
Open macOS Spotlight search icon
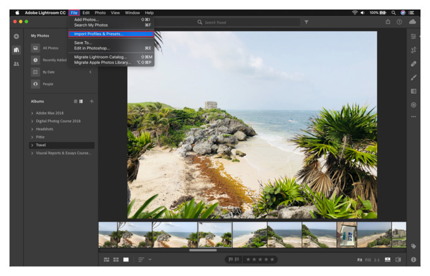point(393,13)
